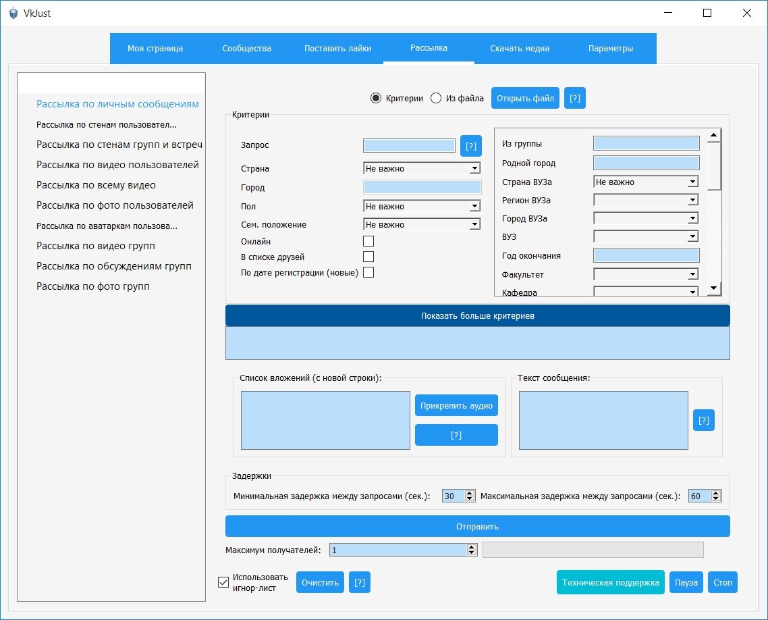Click the Город input field

(x=422, y=187)
